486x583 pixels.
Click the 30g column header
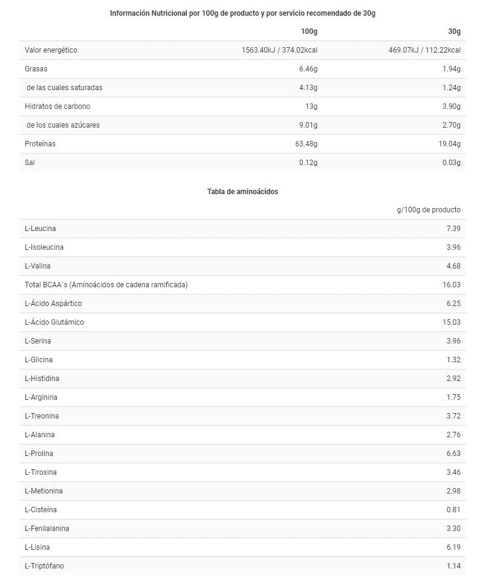point(454,31)
